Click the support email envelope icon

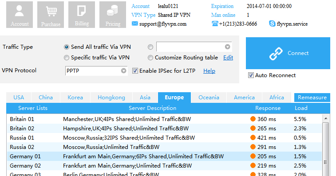pos(135,23)
